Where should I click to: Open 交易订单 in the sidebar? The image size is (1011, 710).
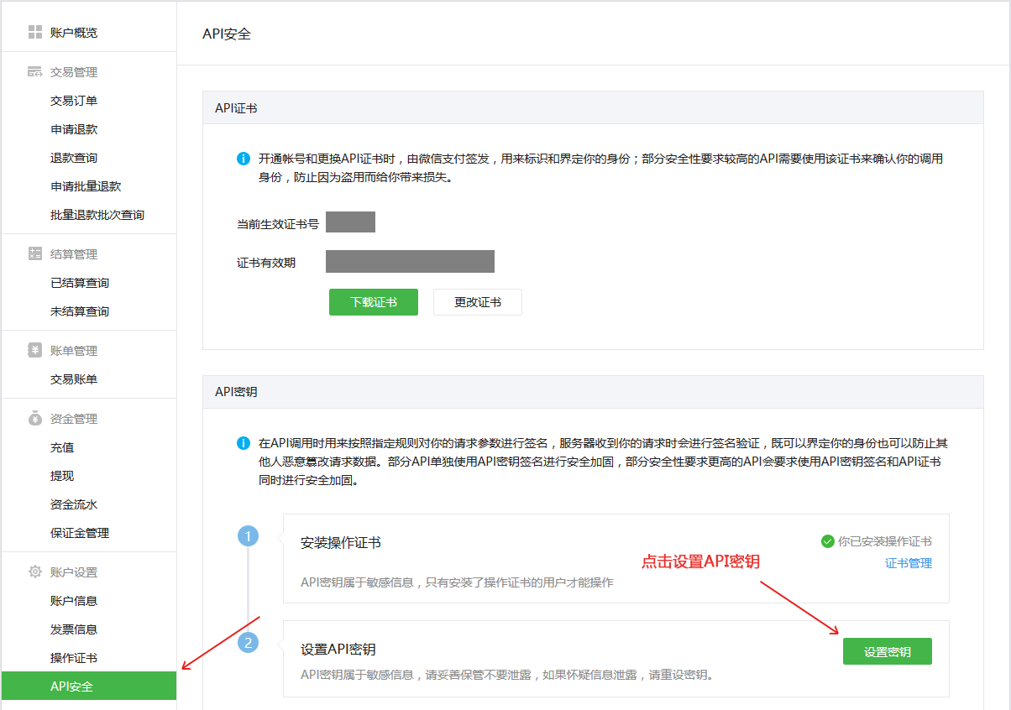click(74, 101)
